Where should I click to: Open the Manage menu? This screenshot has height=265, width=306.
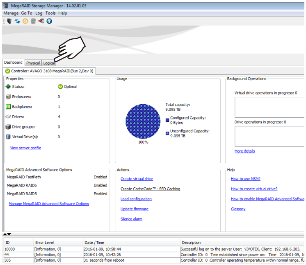pos(11,13)
